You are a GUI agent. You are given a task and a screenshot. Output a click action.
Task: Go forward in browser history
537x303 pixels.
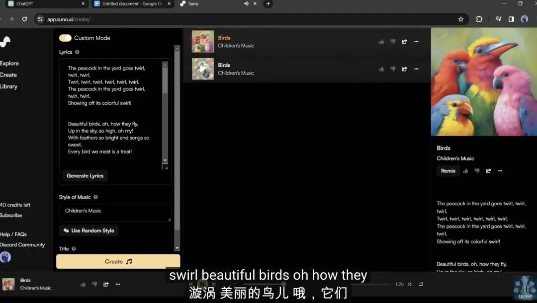11,19
